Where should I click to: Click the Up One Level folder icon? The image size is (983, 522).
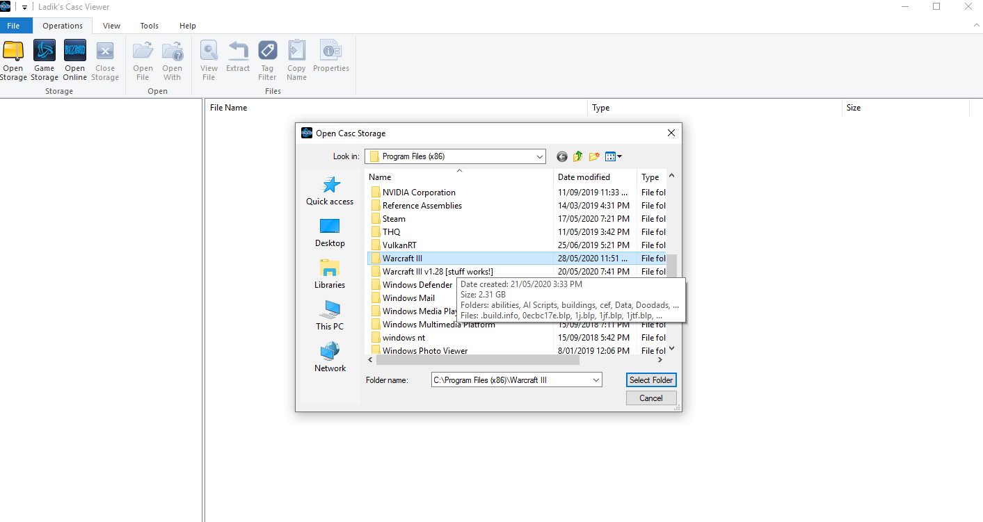[x=577, y=156]
